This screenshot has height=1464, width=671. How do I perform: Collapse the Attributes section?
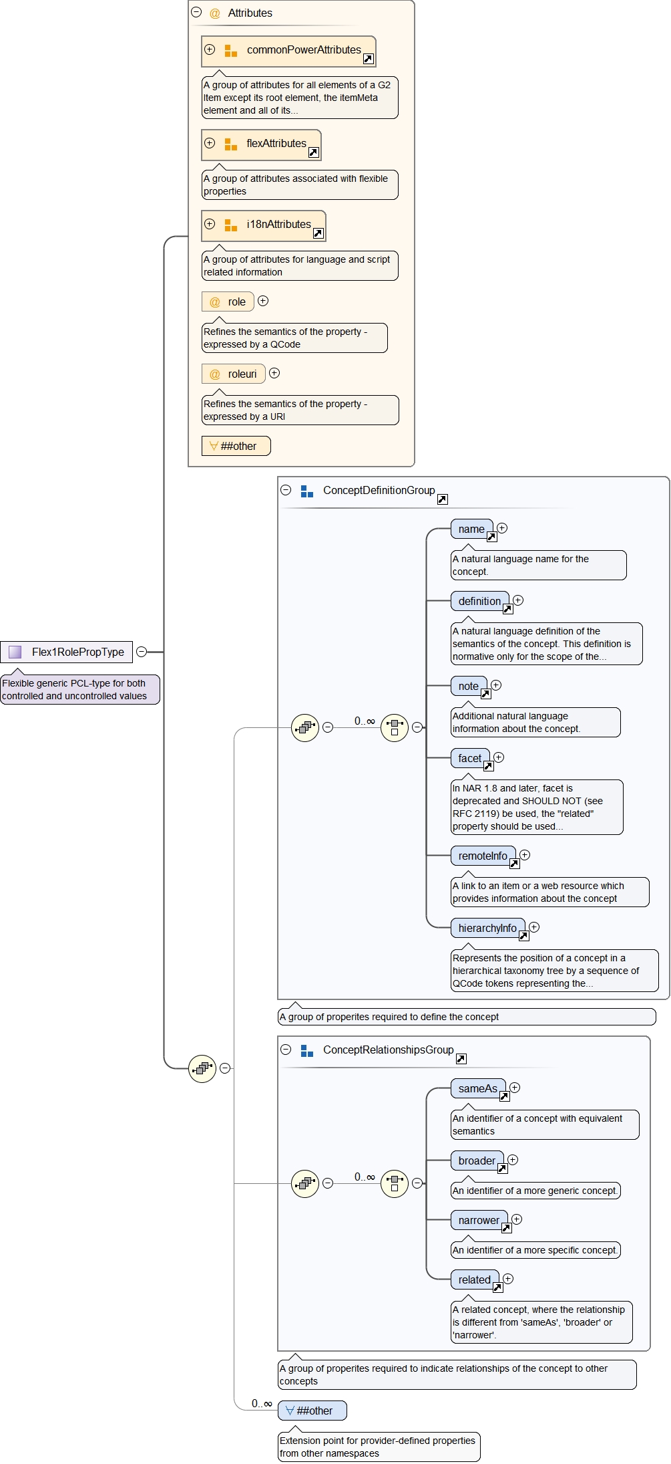coord(196,12)
